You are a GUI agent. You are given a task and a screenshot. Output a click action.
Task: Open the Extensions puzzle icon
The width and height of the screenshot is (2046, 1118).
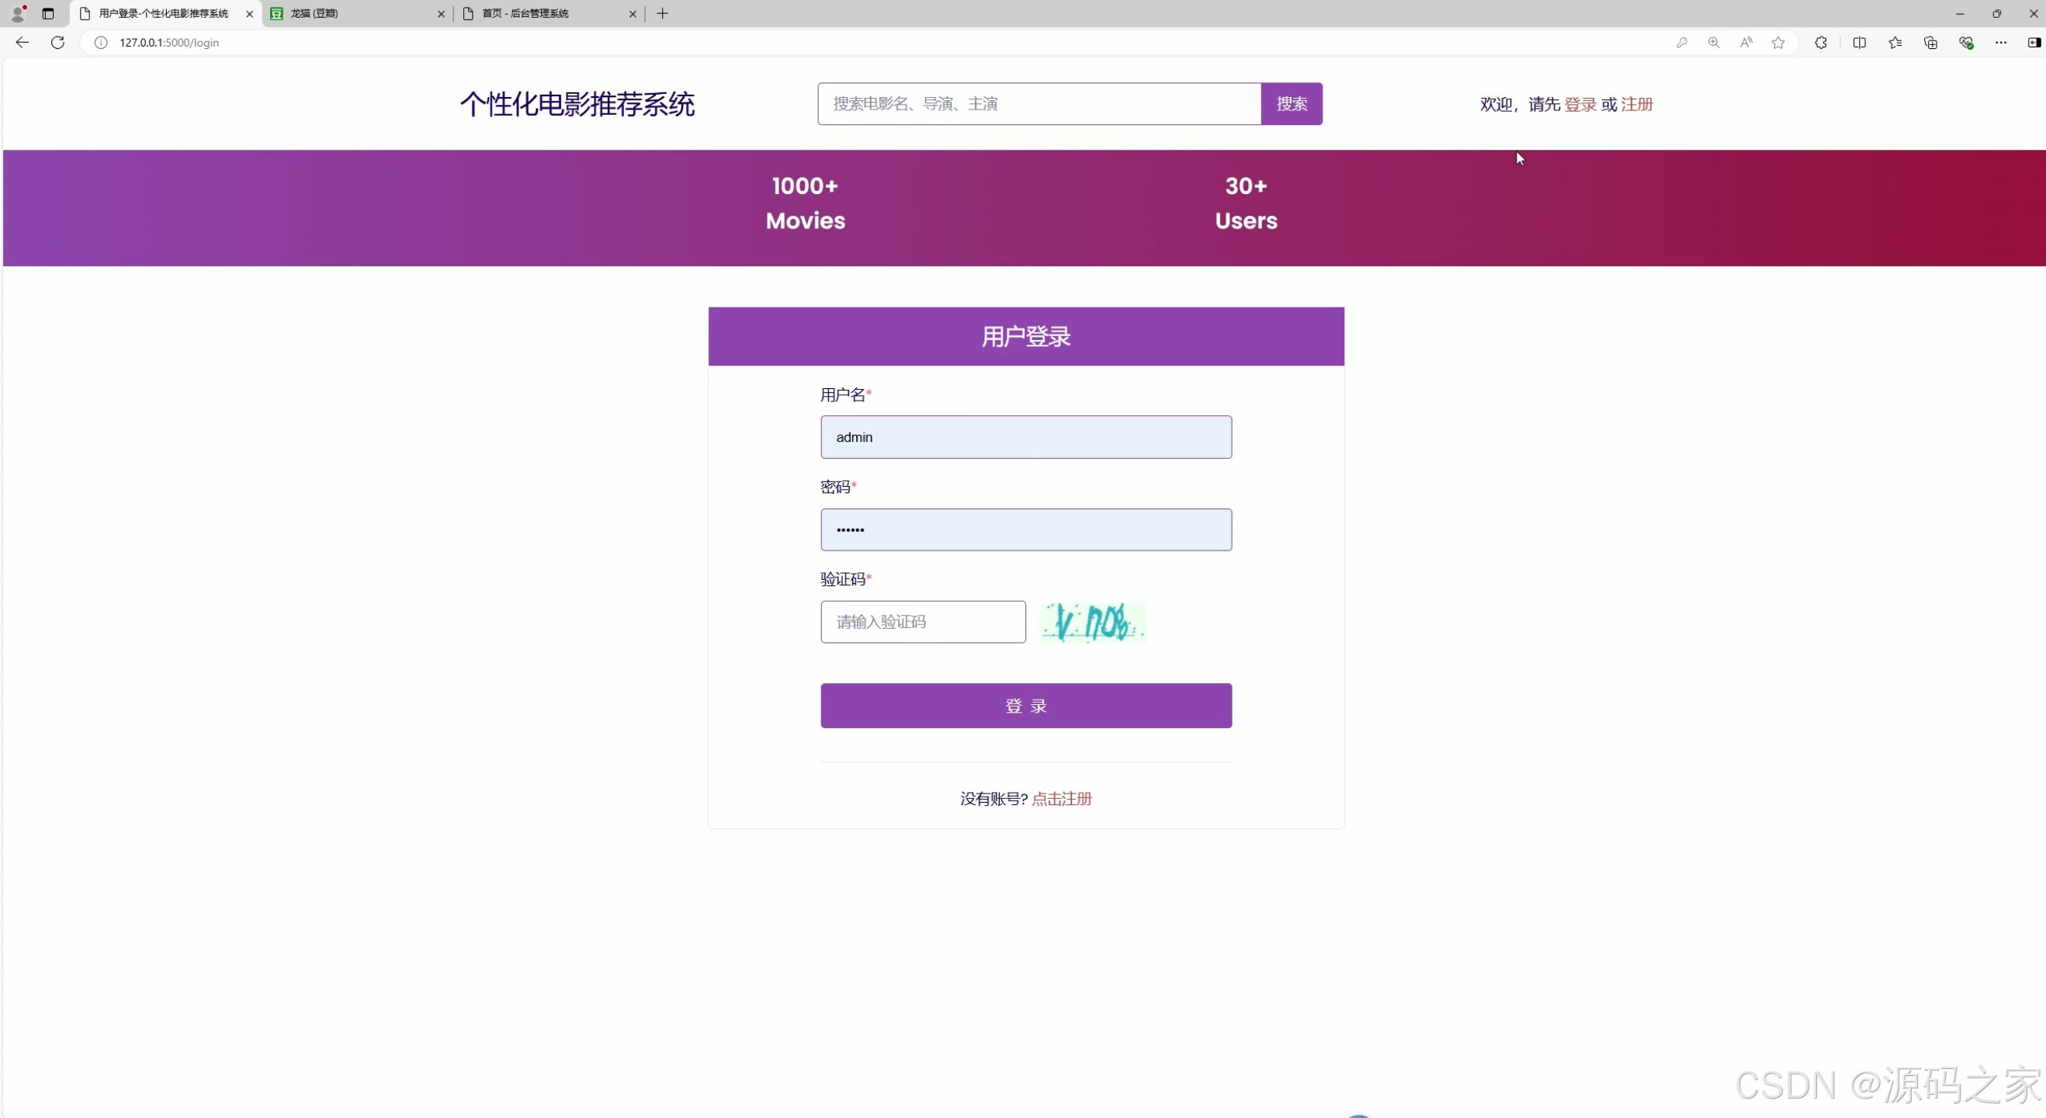[x=1820, y=43]
